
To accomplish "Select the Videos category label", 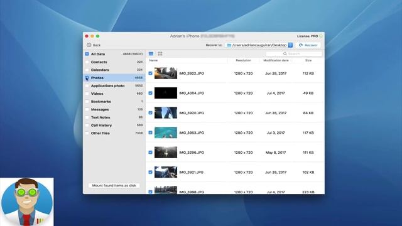I will coord(97,94).
